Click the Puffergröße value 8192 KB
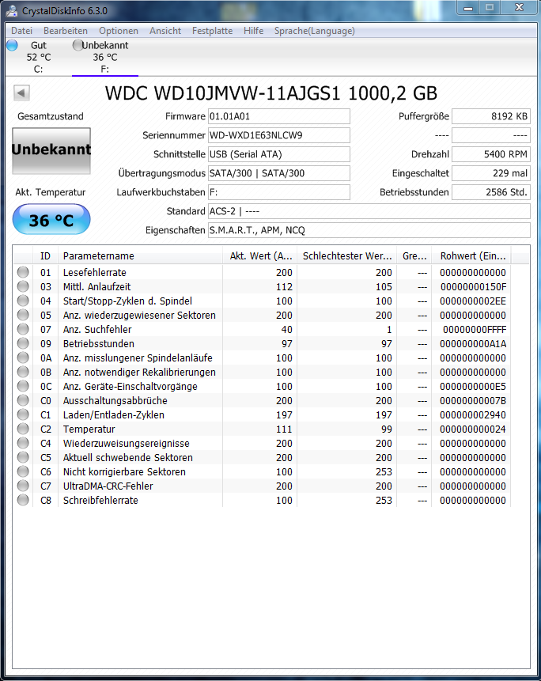This screenshot has width=541, height=681. pyautogui.click(x=491, y=116)
